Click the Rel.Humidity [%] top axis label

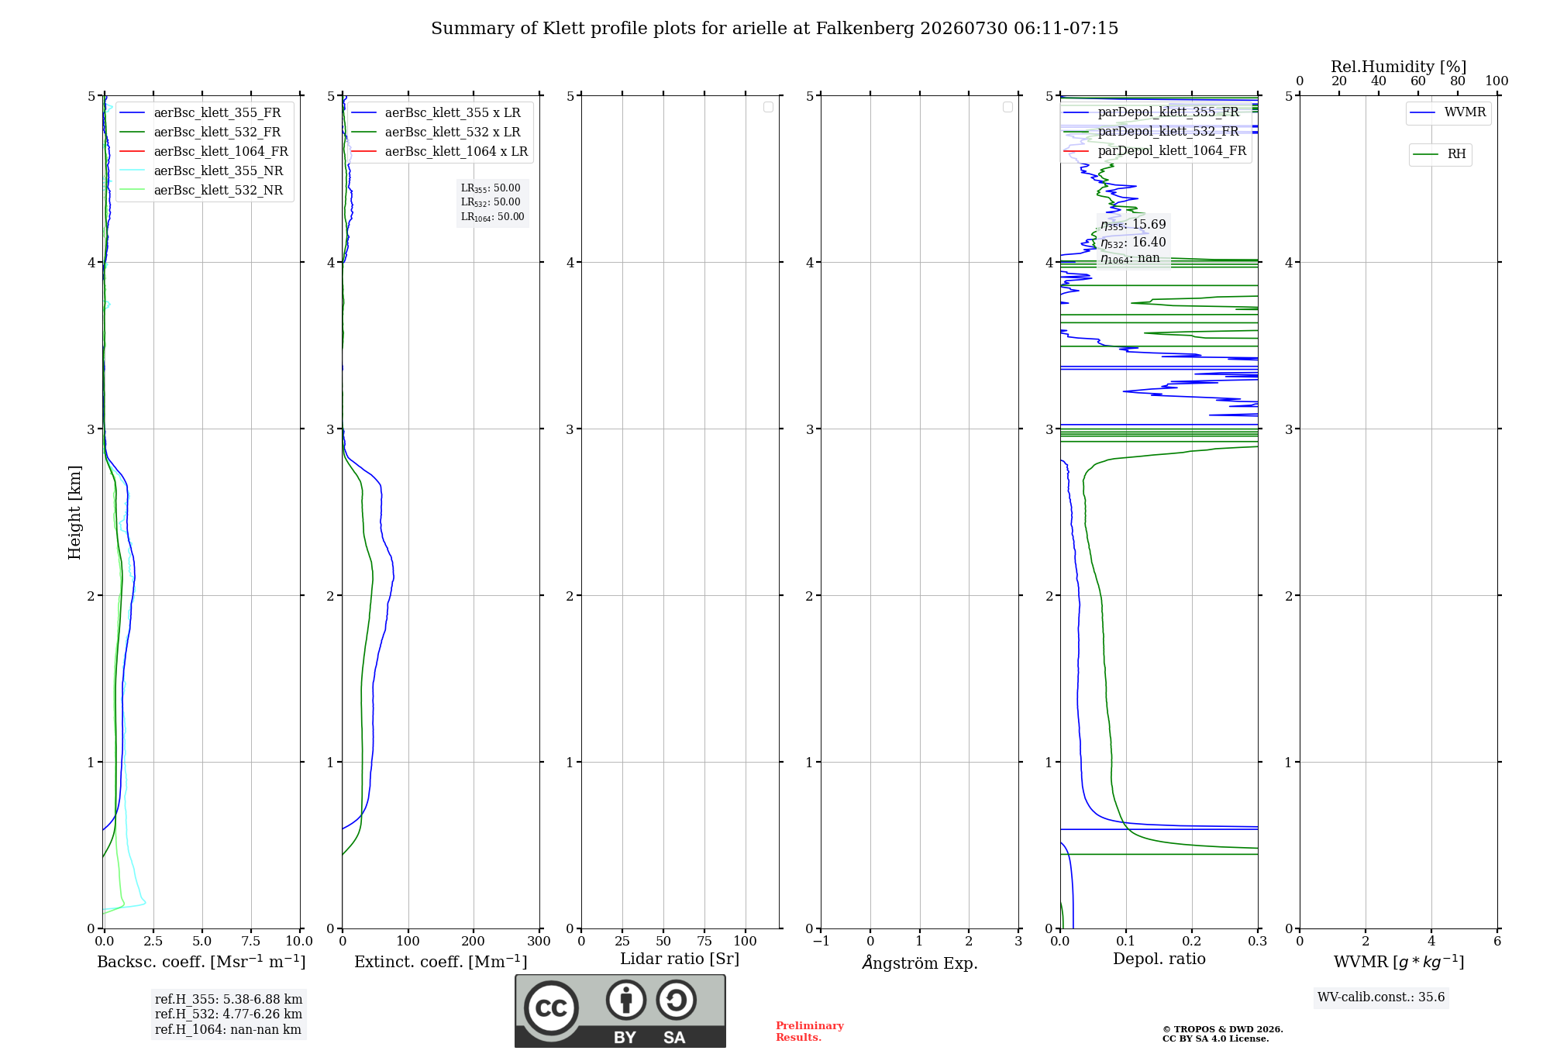tap(1399, 67)
